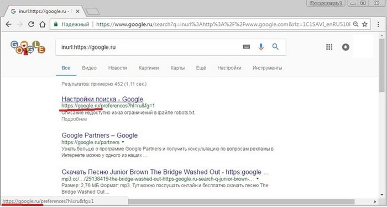Open the on-screen keyboard icon
The height and width of the screenshot is (207, 387).
(247, 47)
